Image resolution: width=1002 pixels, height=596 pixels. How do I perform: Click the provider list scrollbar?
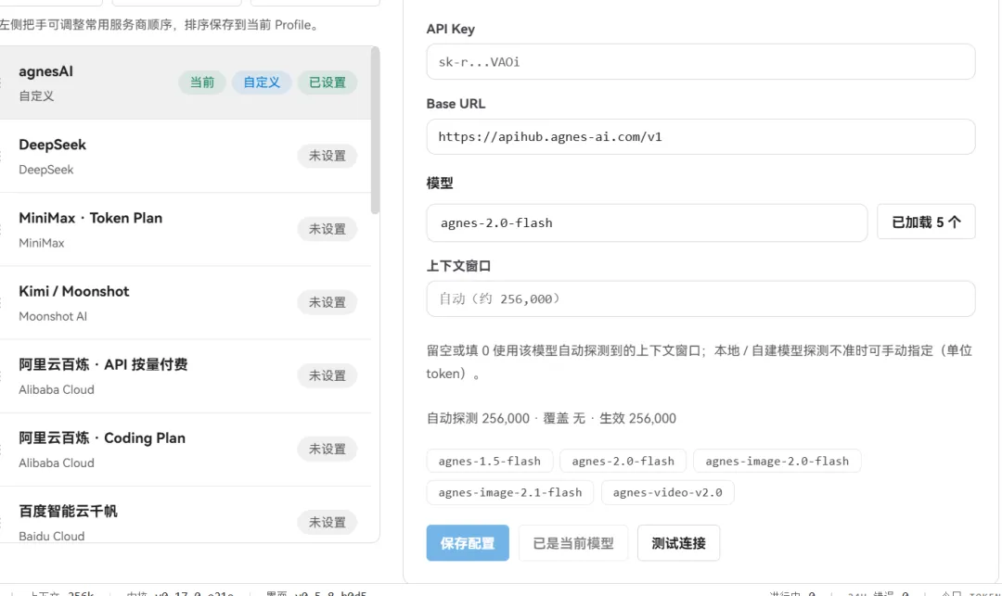click(375, 130)
